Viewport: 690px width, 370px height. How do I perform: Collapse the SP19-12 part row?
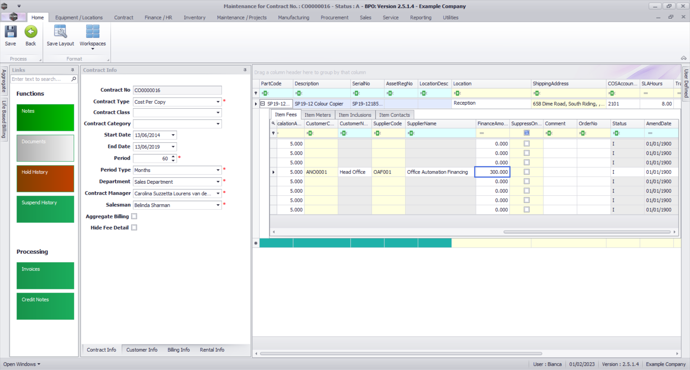[x=263, y=104]
